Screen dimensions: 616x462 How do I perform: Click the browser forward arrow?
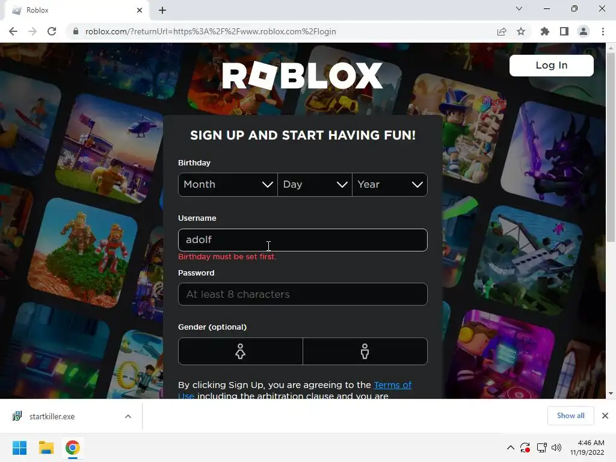point(32,31)
